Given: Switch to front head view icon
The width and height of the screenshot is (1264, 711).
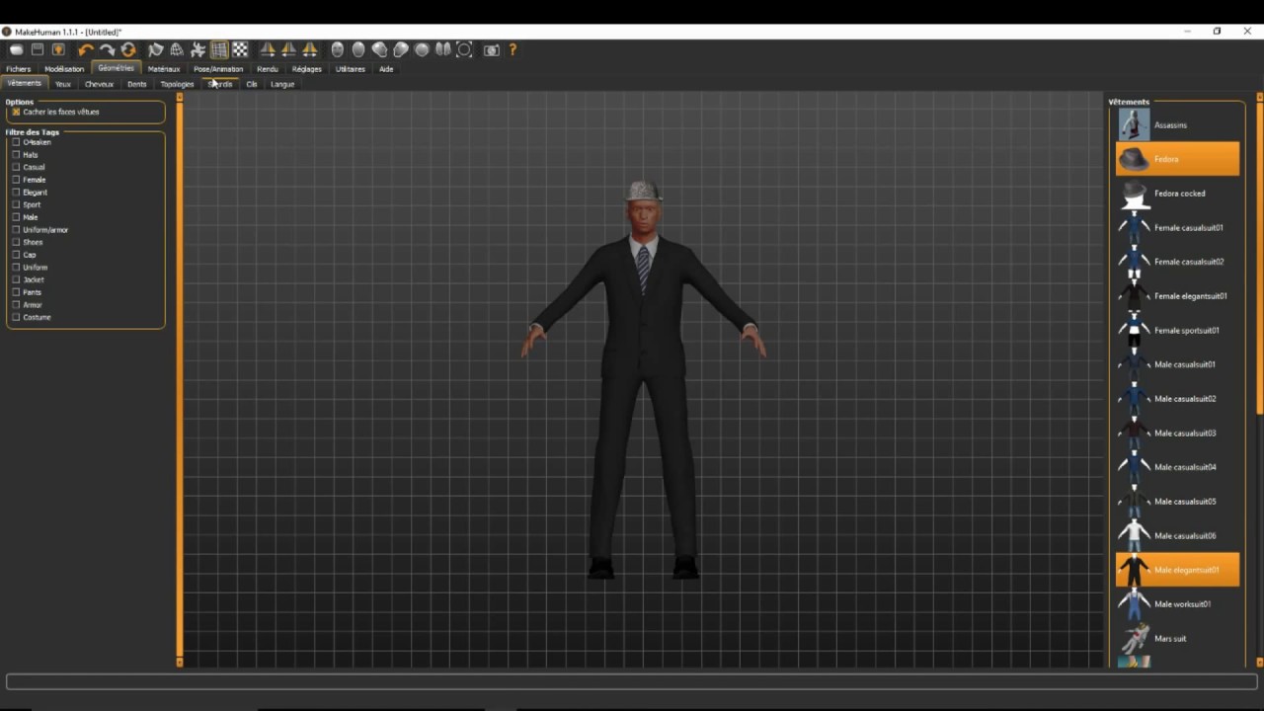Looking at the screenshot, I should point(338,49).
